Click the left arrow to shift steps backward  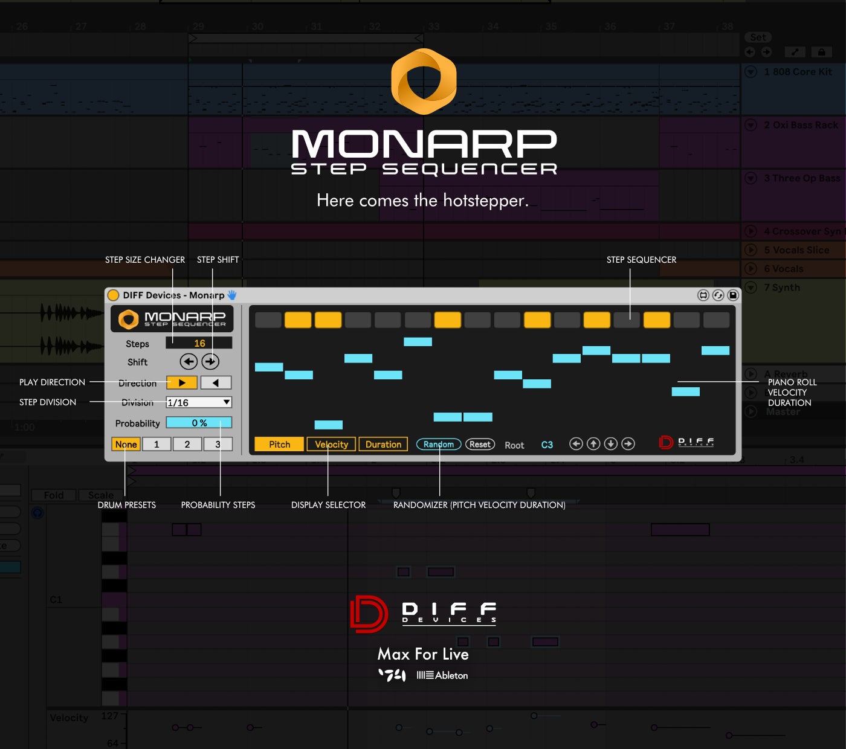pos(188,361)
